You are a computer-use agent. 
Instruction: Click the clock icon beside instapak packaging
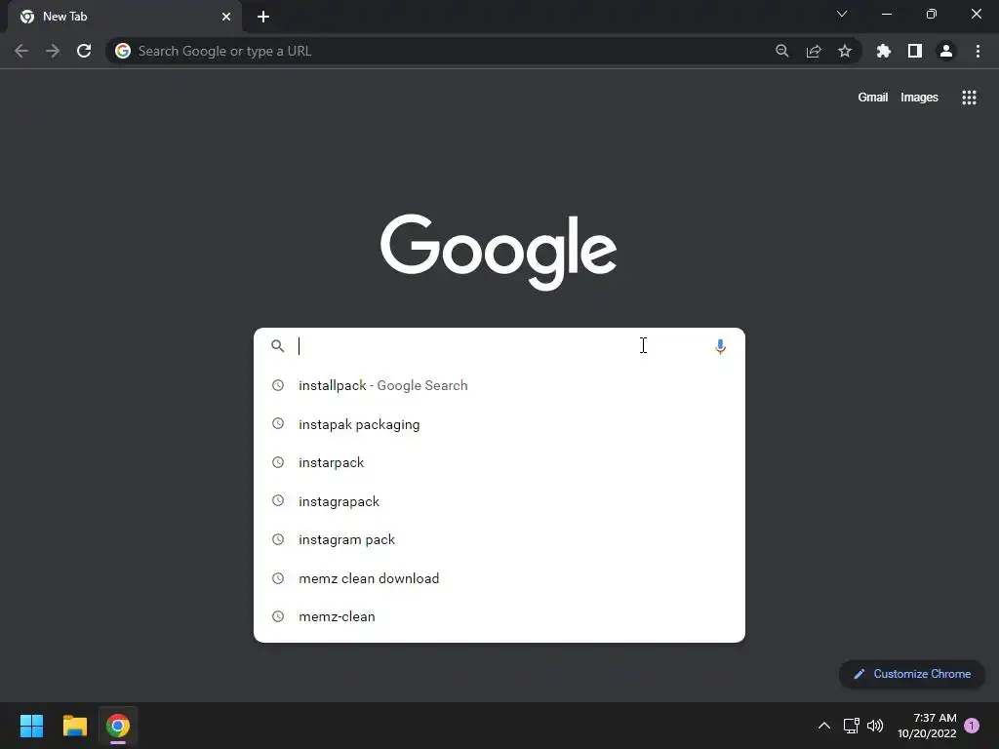pos(278,423)
